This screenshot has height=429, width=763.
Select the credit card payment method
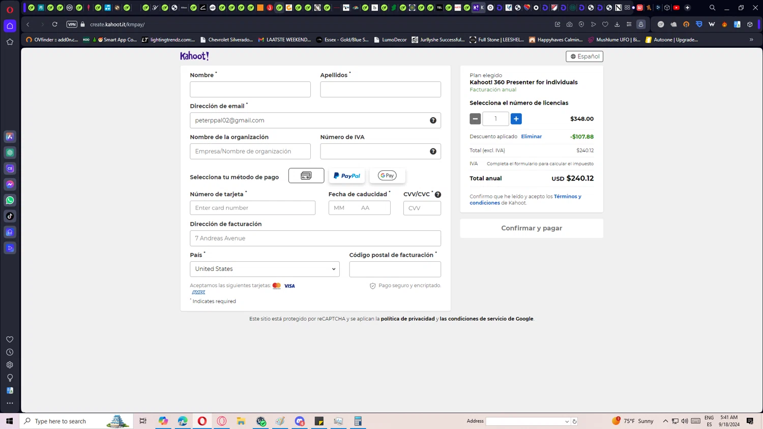coord(306,175)
